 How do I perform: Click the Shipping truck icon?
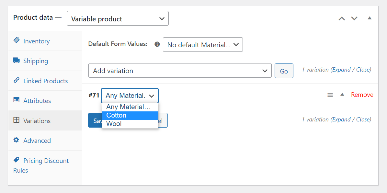click(x=17, y=60)
